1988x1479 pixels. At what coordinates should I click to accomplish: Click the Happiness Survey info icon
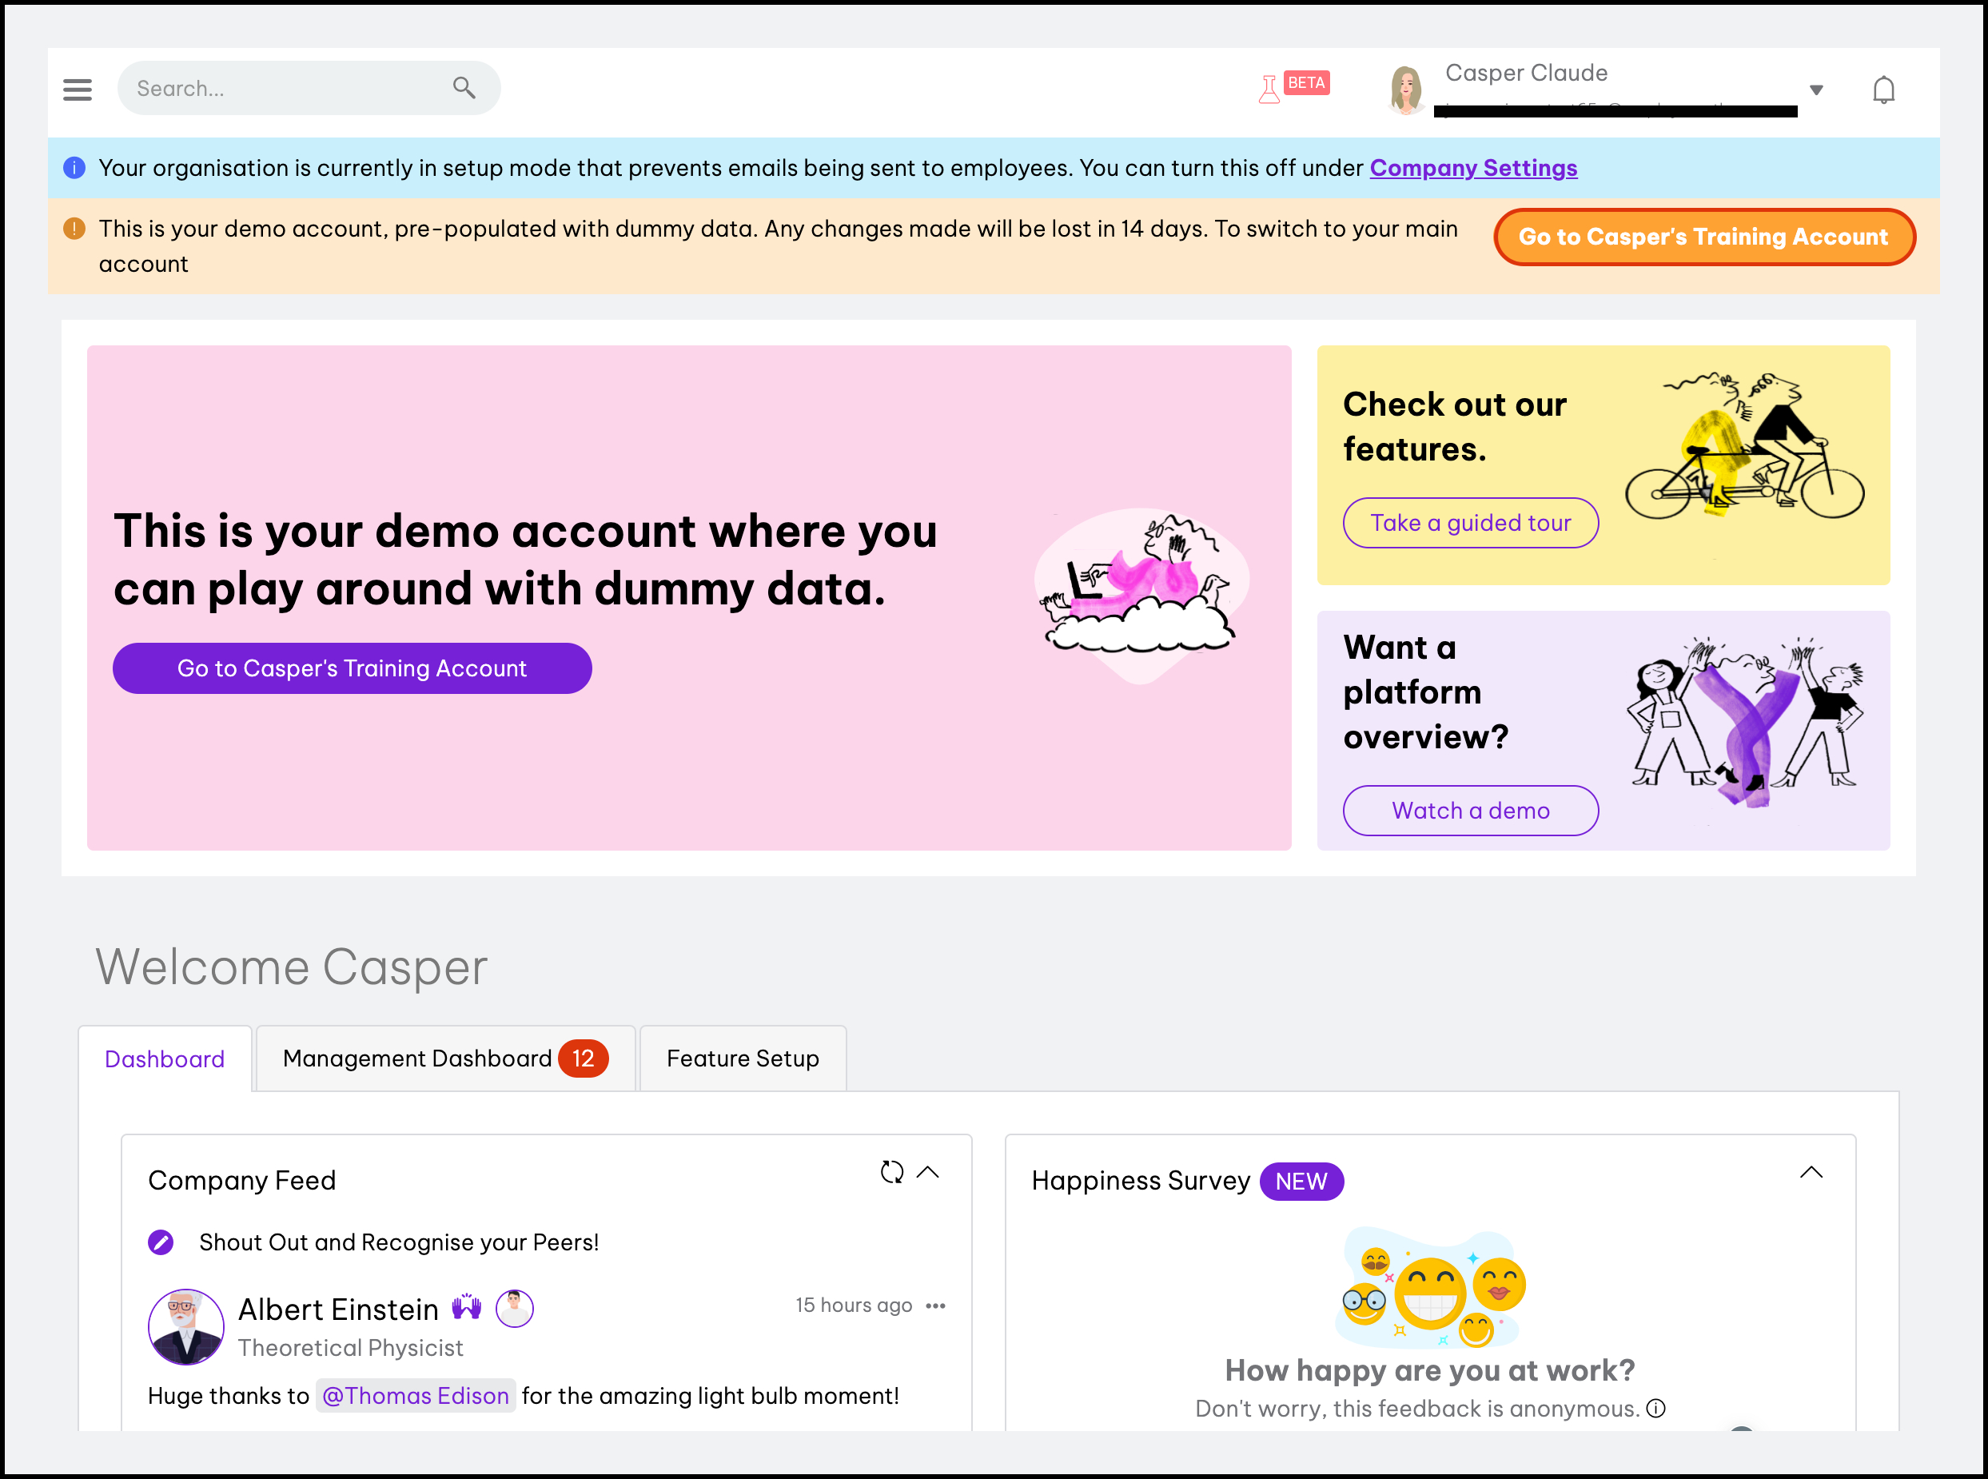point(1656,1409)
